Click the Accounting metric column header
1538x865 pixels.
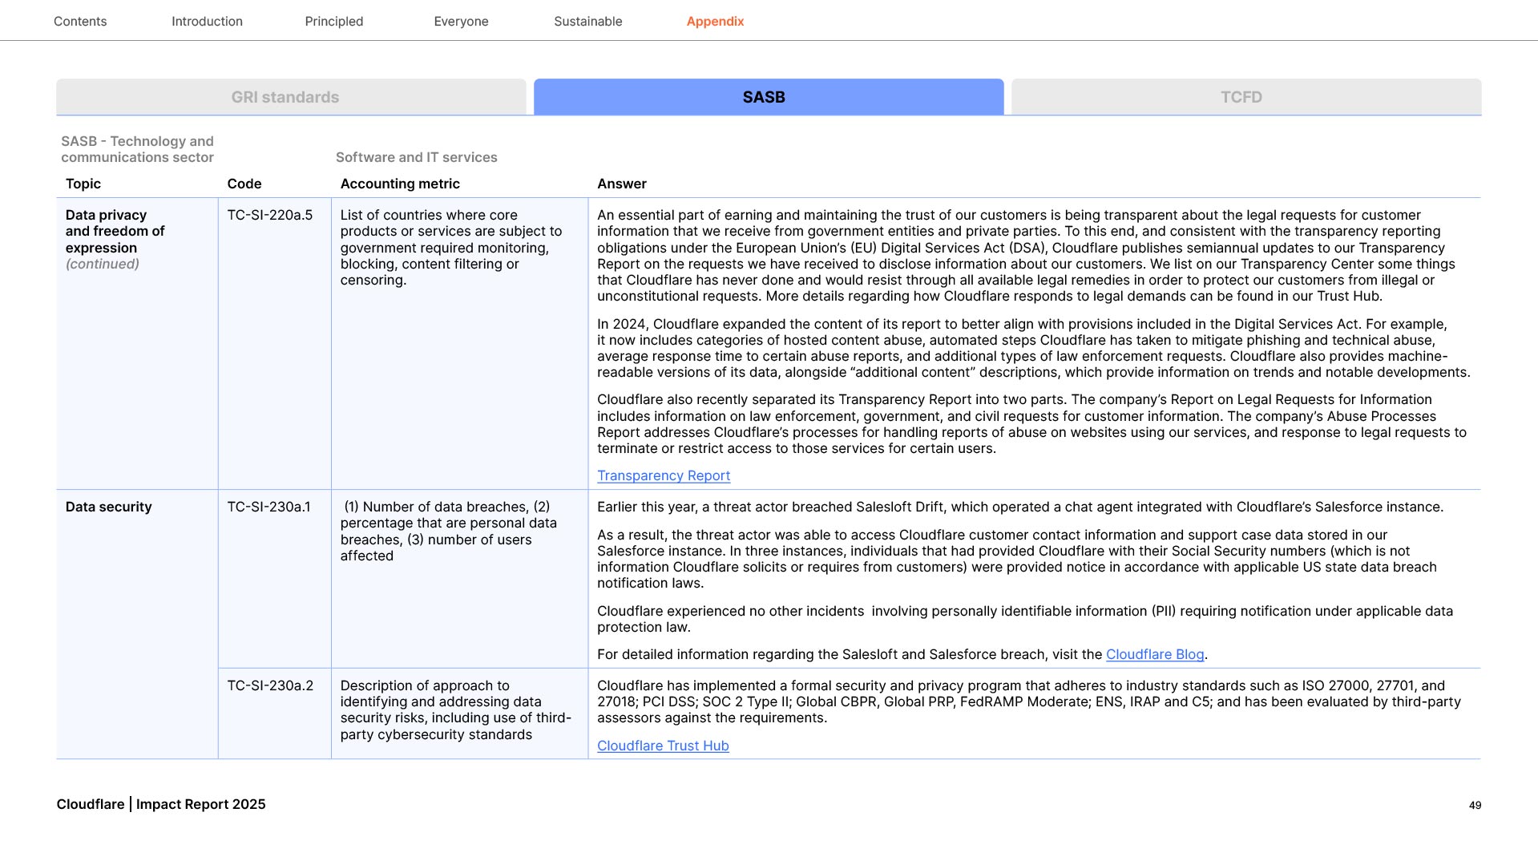click(x=400, y=184)
